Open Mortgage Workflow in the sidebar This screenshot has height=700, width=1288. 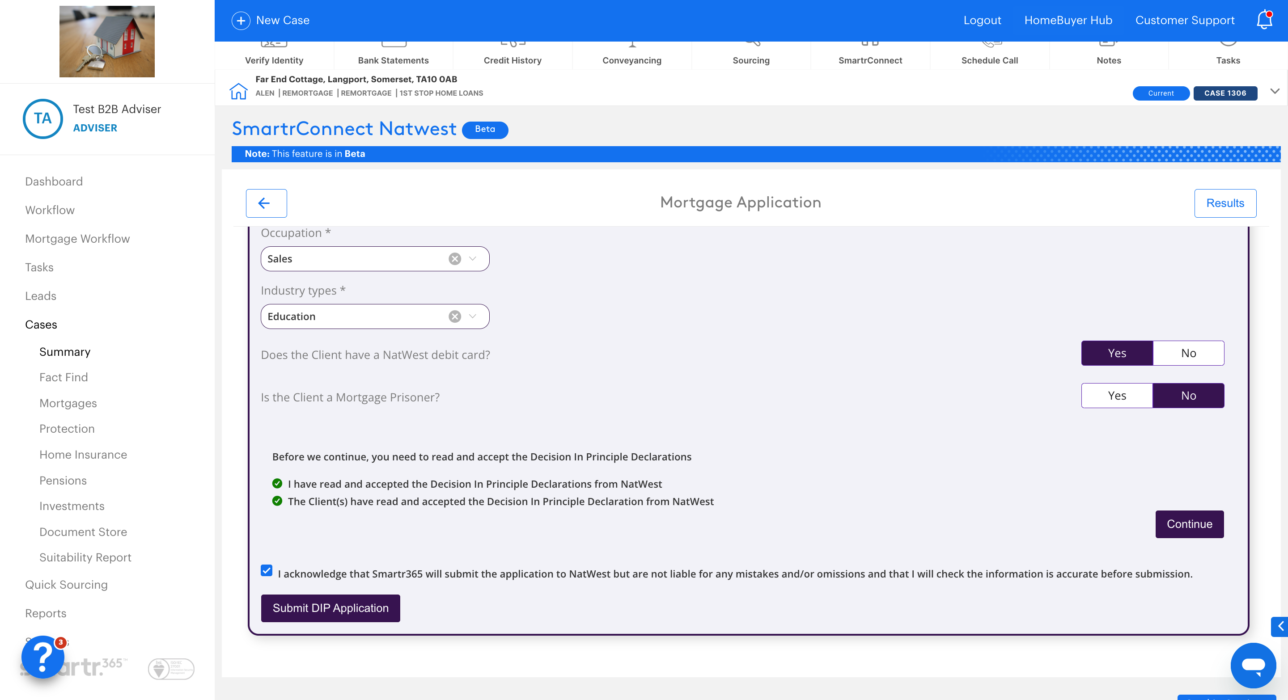point(77,239)
